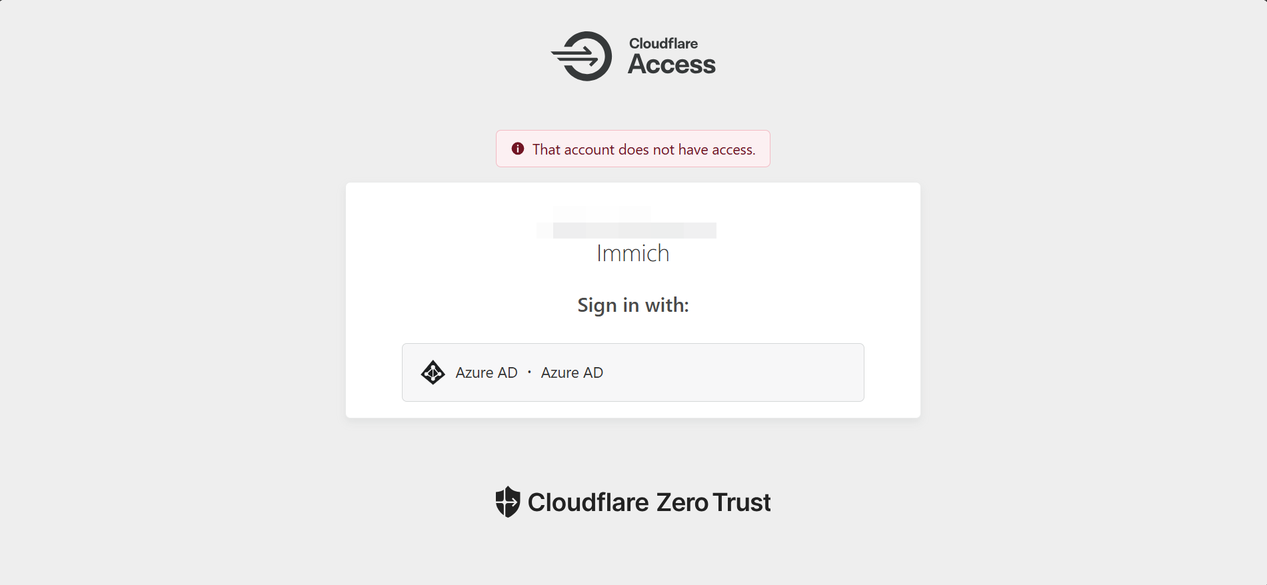Click the red info icon in error banner

tap(518, 149)
